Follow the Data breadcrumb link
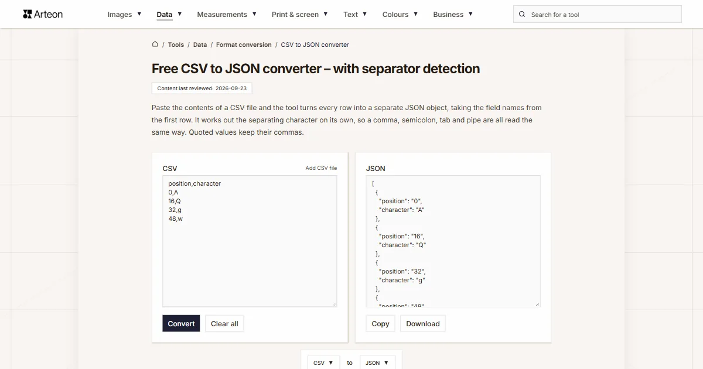 coord(200,45)
